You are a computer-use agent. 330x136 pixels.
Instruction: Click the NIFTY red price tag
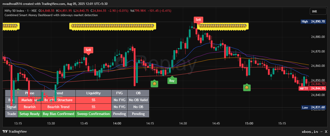304,88
